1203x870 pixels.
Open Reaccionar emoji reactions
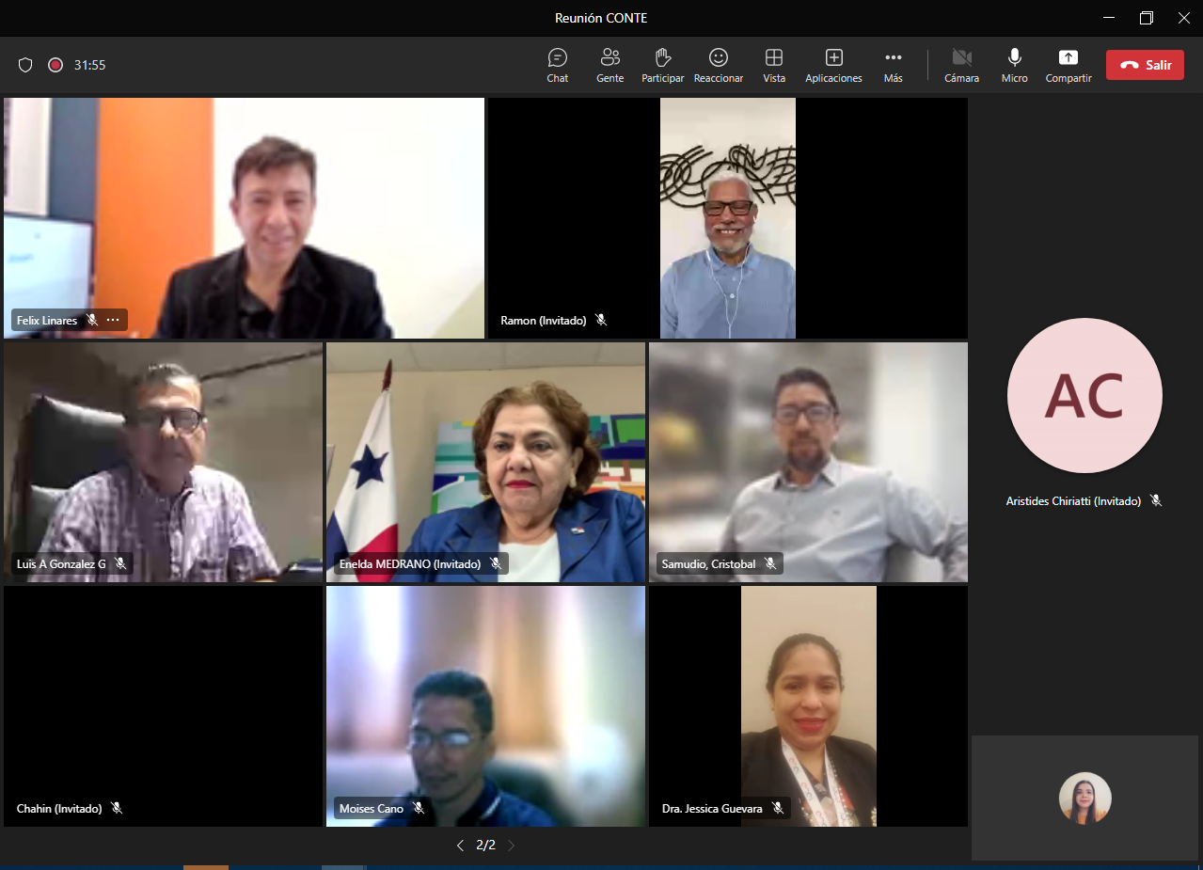(719, 65)
